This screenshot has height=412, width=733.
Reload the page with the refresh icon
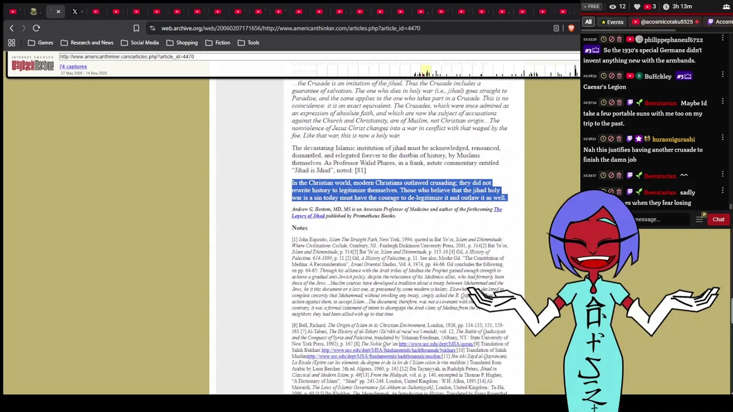tap(36, 28)
